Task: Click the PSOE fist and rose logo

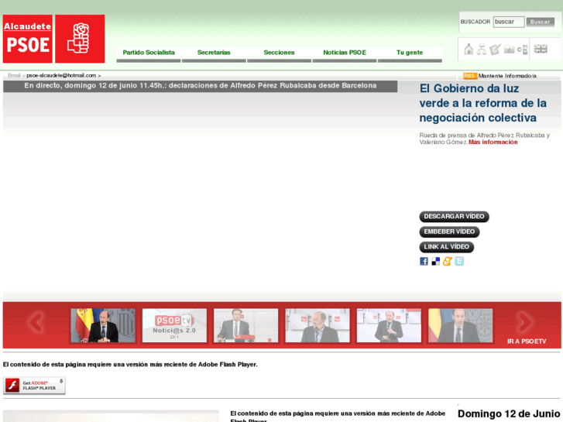Action: pyautogui.click(x=80, y=39)
